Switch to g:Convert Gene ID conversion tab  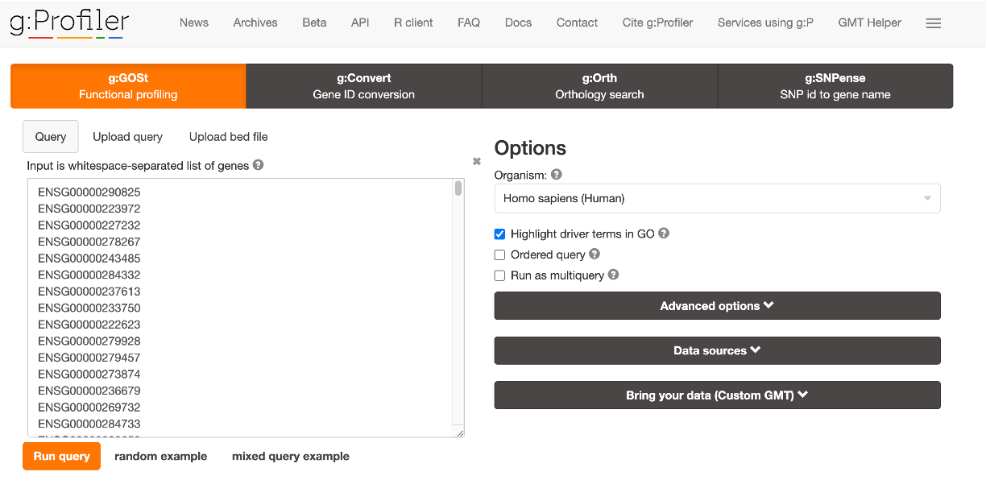363,86
